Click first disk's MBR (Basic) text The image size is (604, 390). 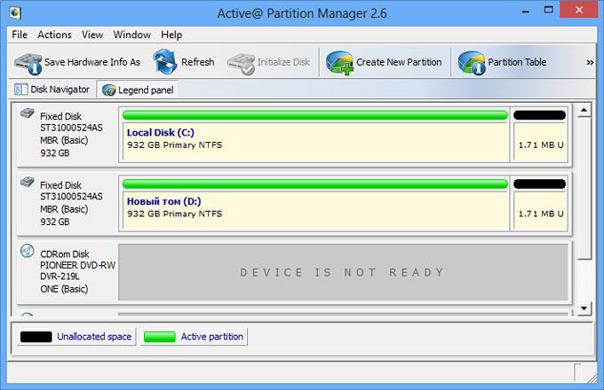pos(64,140)
